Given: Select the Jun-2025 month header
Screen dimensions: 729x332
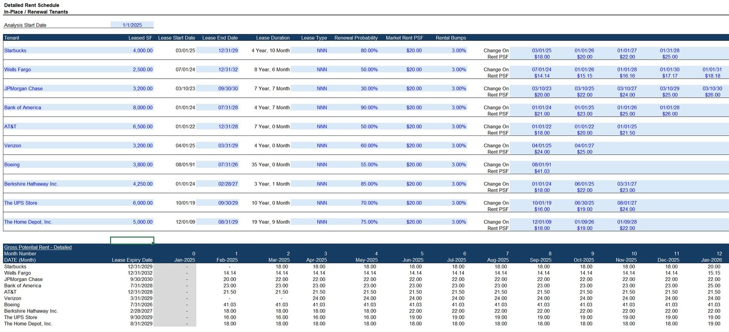Looking at the screenshot, I should [413, 260].
